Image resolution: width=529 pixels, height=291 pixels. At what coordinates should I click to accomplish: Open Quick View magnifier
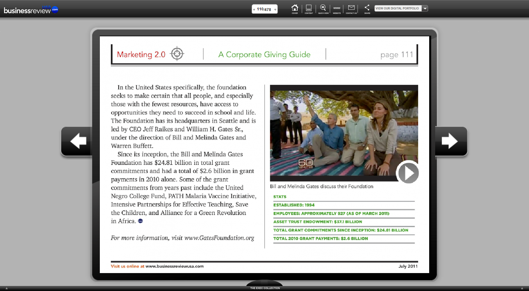[323, 8]
